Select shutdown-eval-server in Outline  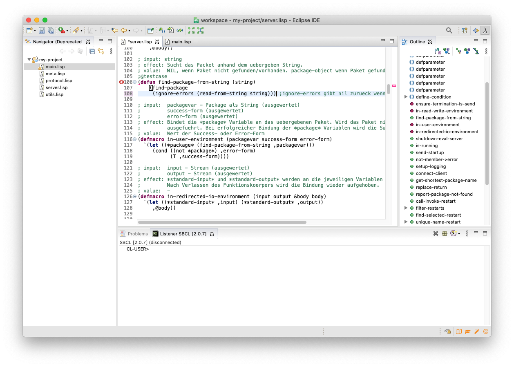pyautogui.click(x=439, y=139)
